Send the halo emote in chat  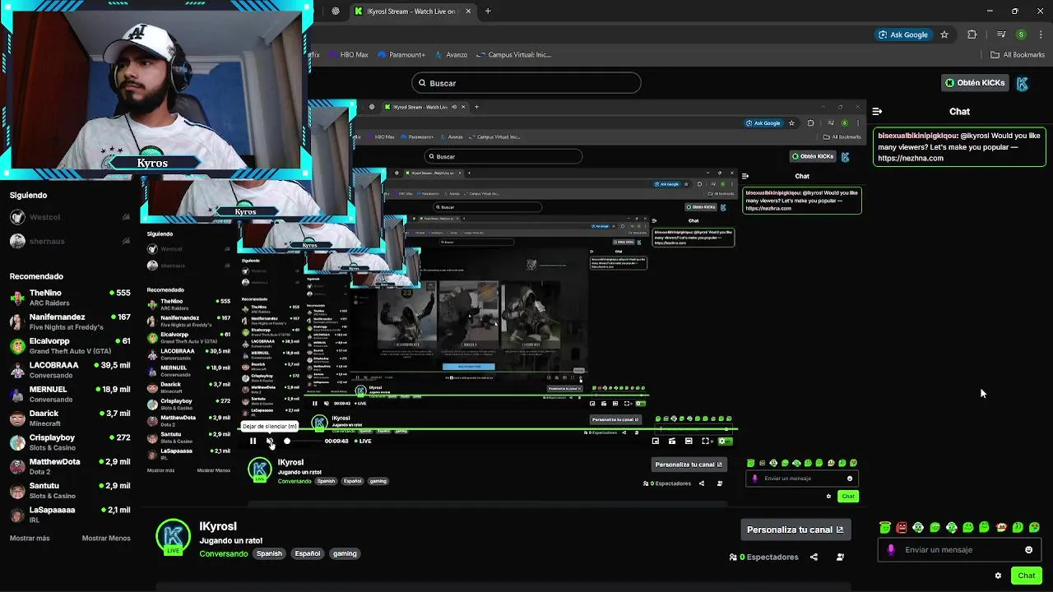pyautogui.click(x=884, y=527)
